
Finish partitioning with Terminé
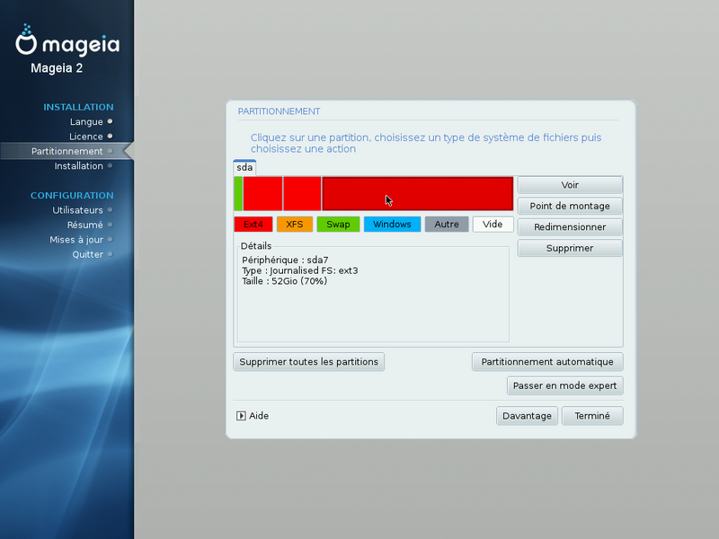coord(592,416)
